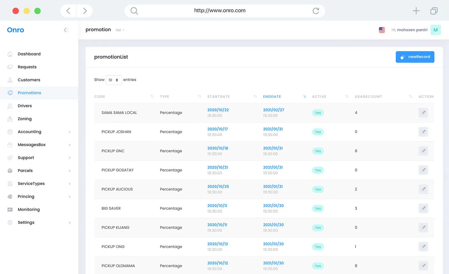This screenshot has height=274, width=449.
Task: Open the Drivers sidebar page
Action: (x=25, y=106)
